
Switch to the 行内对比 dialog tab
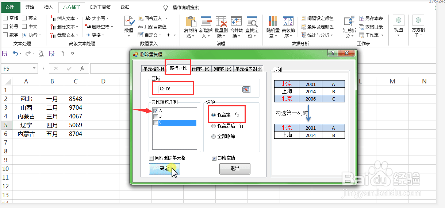[x=200, y=69]
